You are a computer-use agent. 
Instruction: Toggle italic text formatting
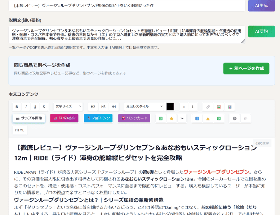point(26,107)
